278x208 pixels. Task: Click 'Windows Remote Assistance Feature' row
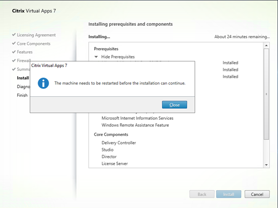tap(135, 125)
